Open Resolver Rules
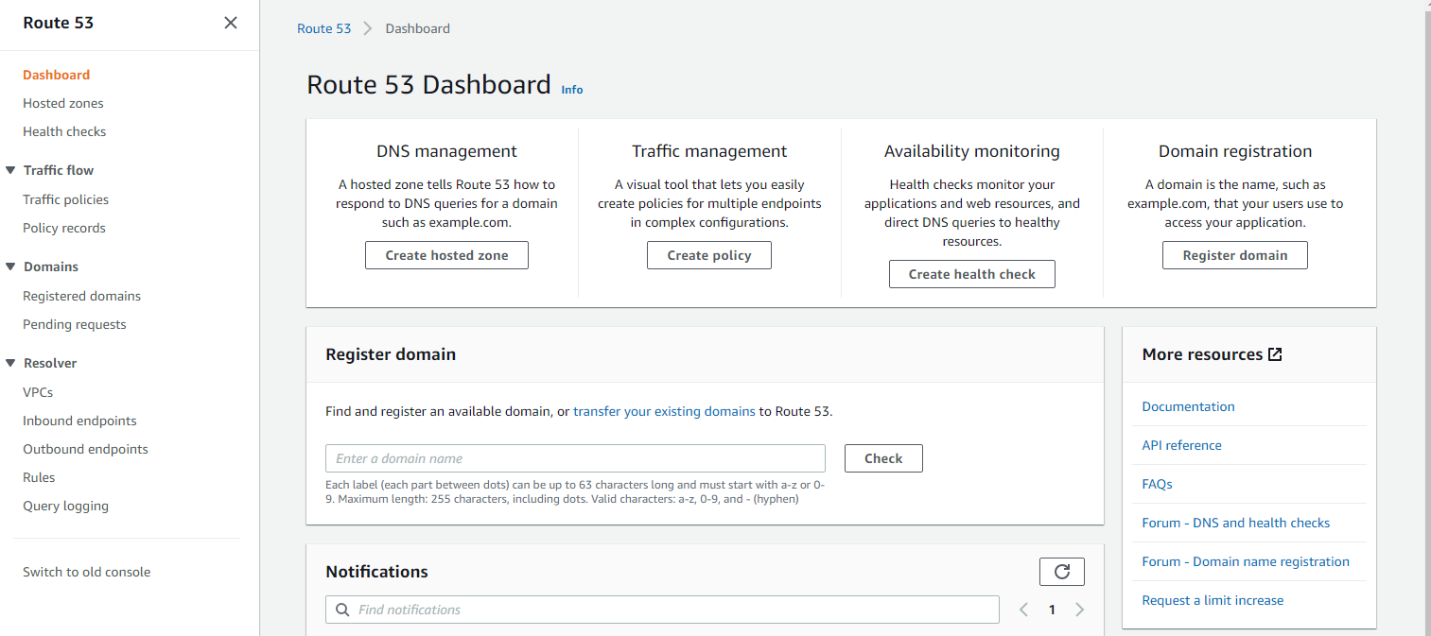 [x=39, y=477]
